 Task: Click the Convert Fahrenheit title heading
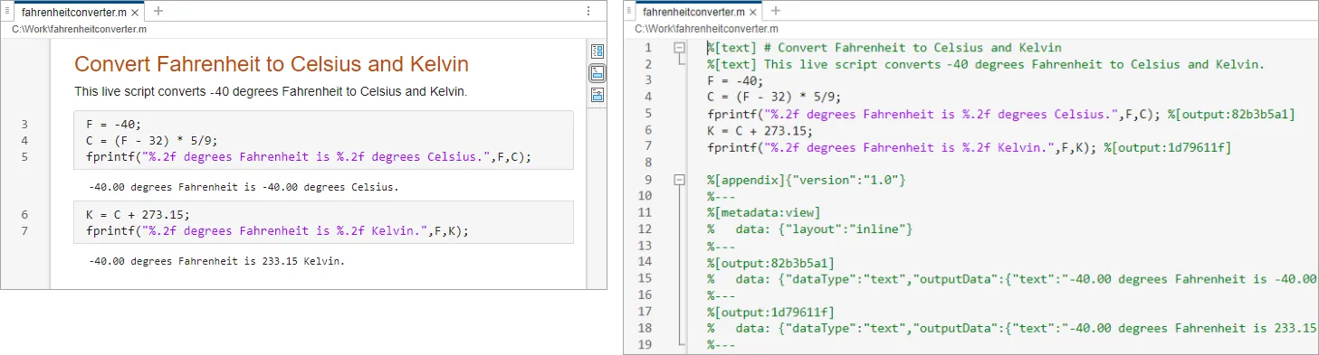point(272,64)
